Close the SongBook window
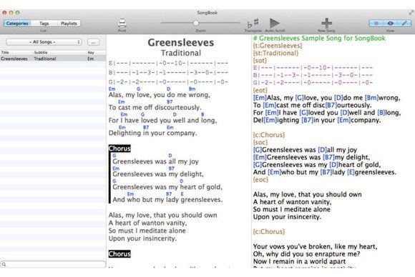Image resolution: width=415 pixels, height=277 pixels. point(4,12)
